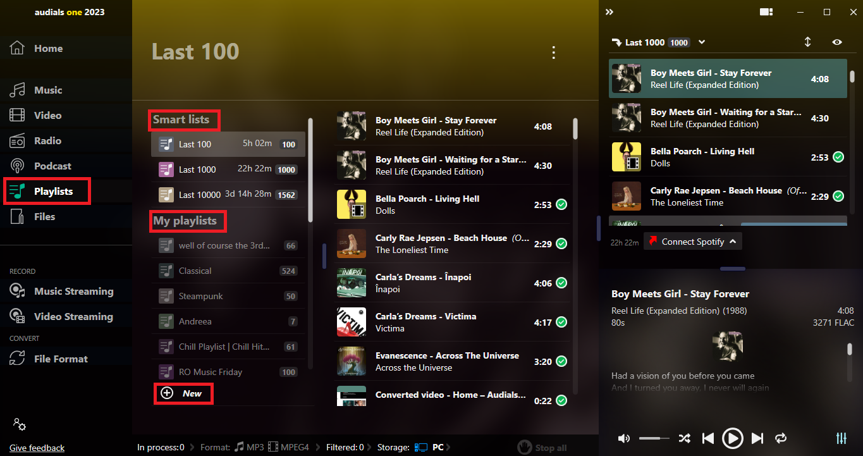Toggle the eye visibility icon in player panel
Image resolution: width=863 pixels, height=456 pixels.
(x=837, y=42)
